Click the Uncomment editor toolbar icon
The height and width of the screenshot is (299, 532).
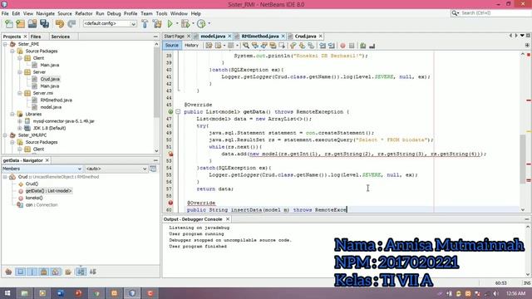[x=372, y=46]
